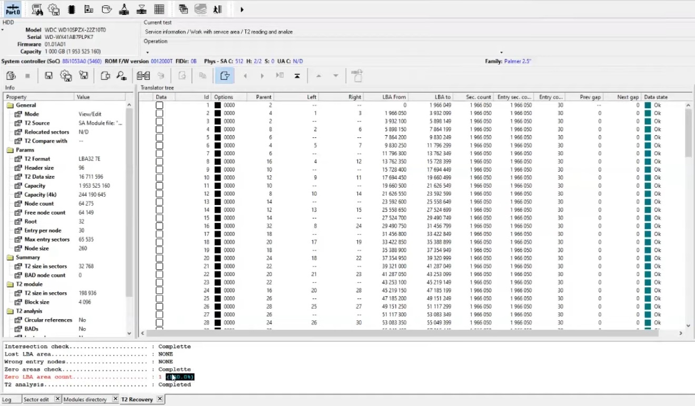Sort by the LBA From column header

tap(386, 97)
